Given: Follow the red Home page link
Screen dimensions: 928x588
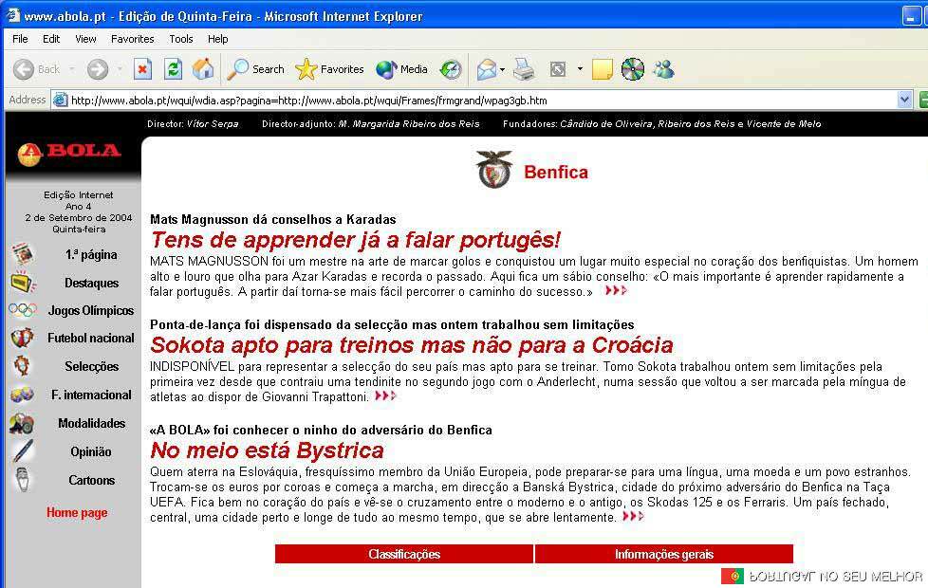Looking at the screenshot, I should tap(77, 512).
